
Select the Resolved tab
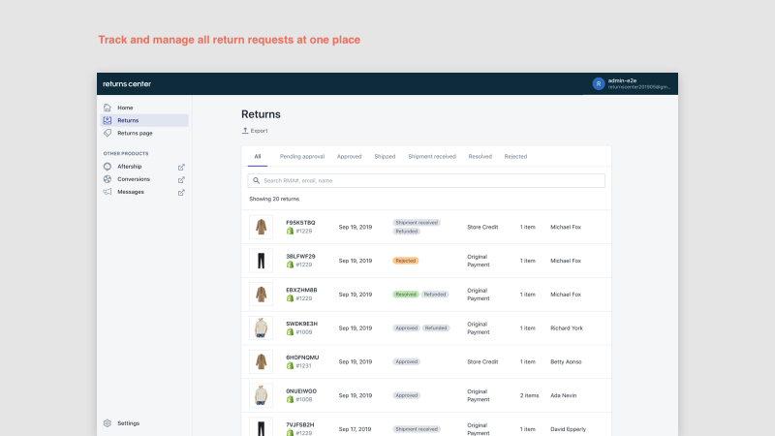tap(480, 156)
